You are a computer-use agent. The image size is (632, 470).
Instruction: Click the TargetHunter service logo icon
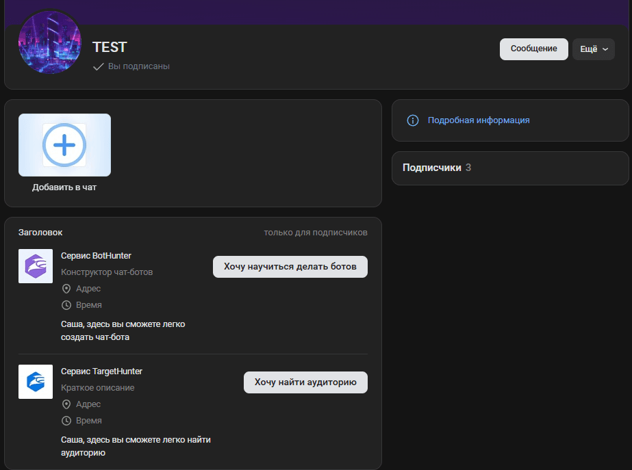(36, 382)
